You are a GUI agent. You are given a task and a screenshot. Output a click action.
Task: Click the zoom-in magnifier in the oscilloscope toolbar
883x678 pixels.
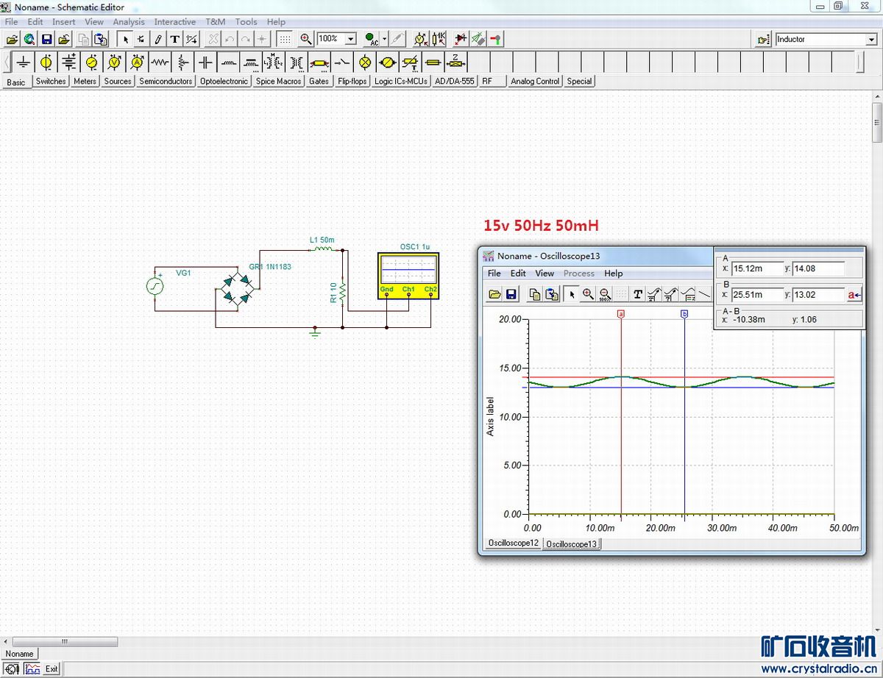(588, 294)
